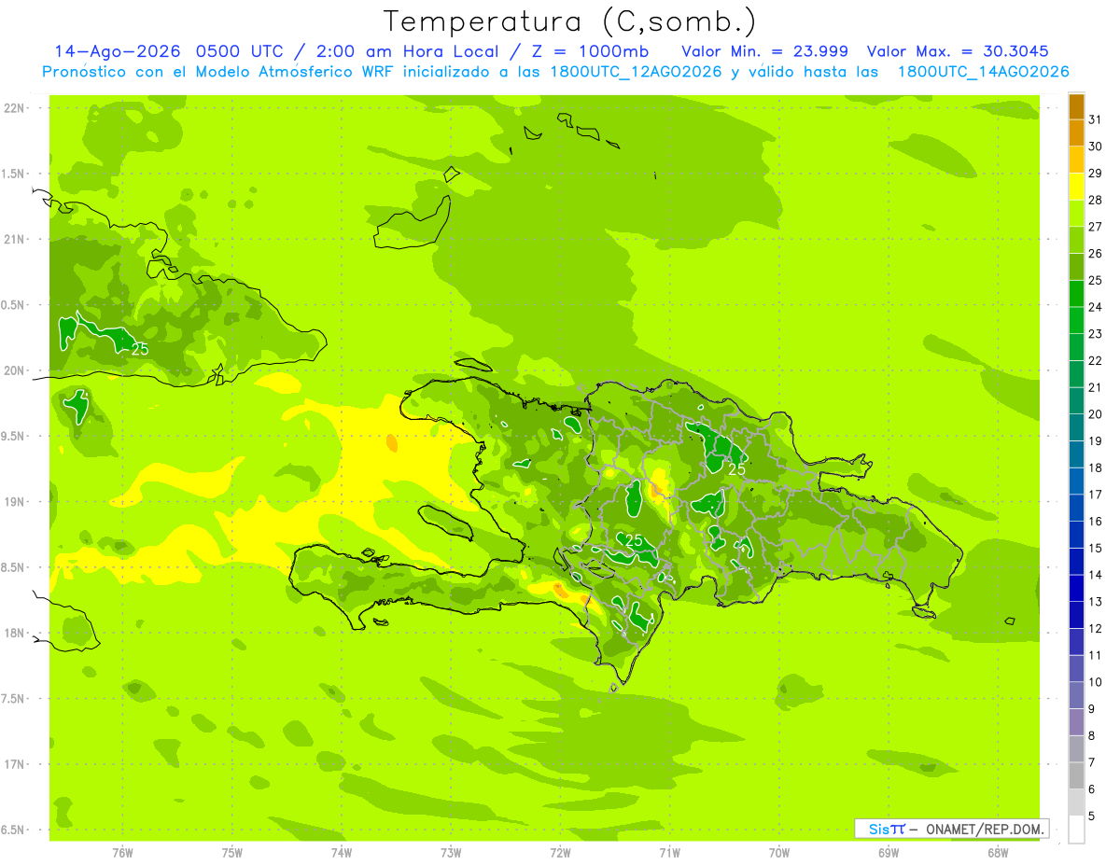Pick the legend swatch between 26 and 27

1076,241
